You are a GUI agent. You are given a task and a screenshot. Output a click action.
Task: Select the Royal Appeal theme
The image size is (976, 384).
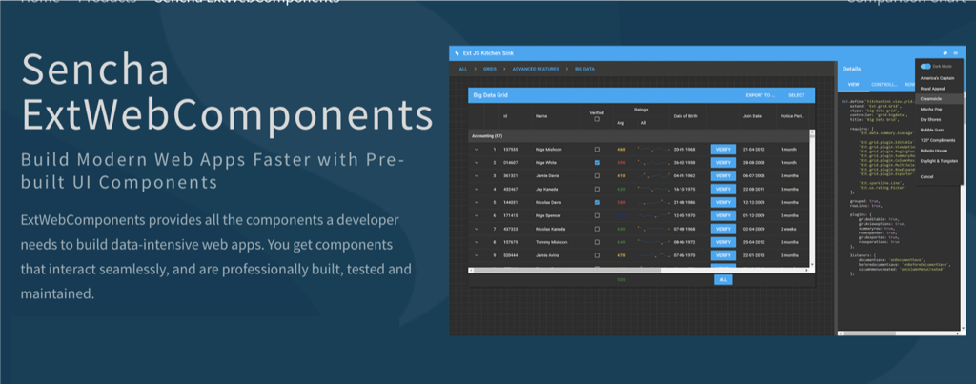click(938, 89)
